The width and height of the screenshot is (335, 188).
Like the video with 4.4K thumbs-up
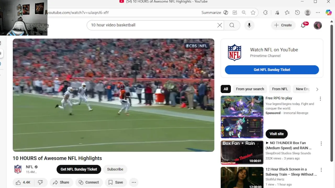click(x=23, y=182)
